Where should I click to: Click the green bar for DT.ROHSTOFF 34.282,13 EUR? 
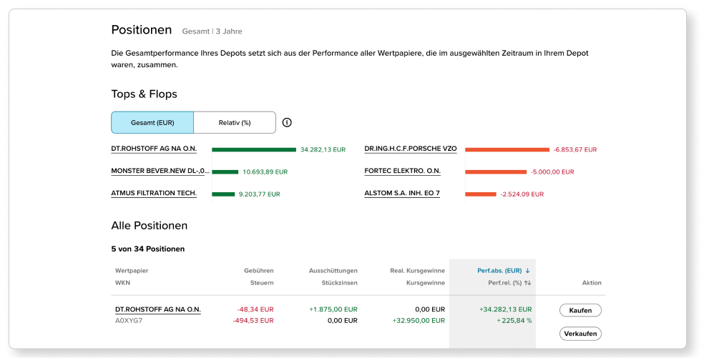pos(254,150)
